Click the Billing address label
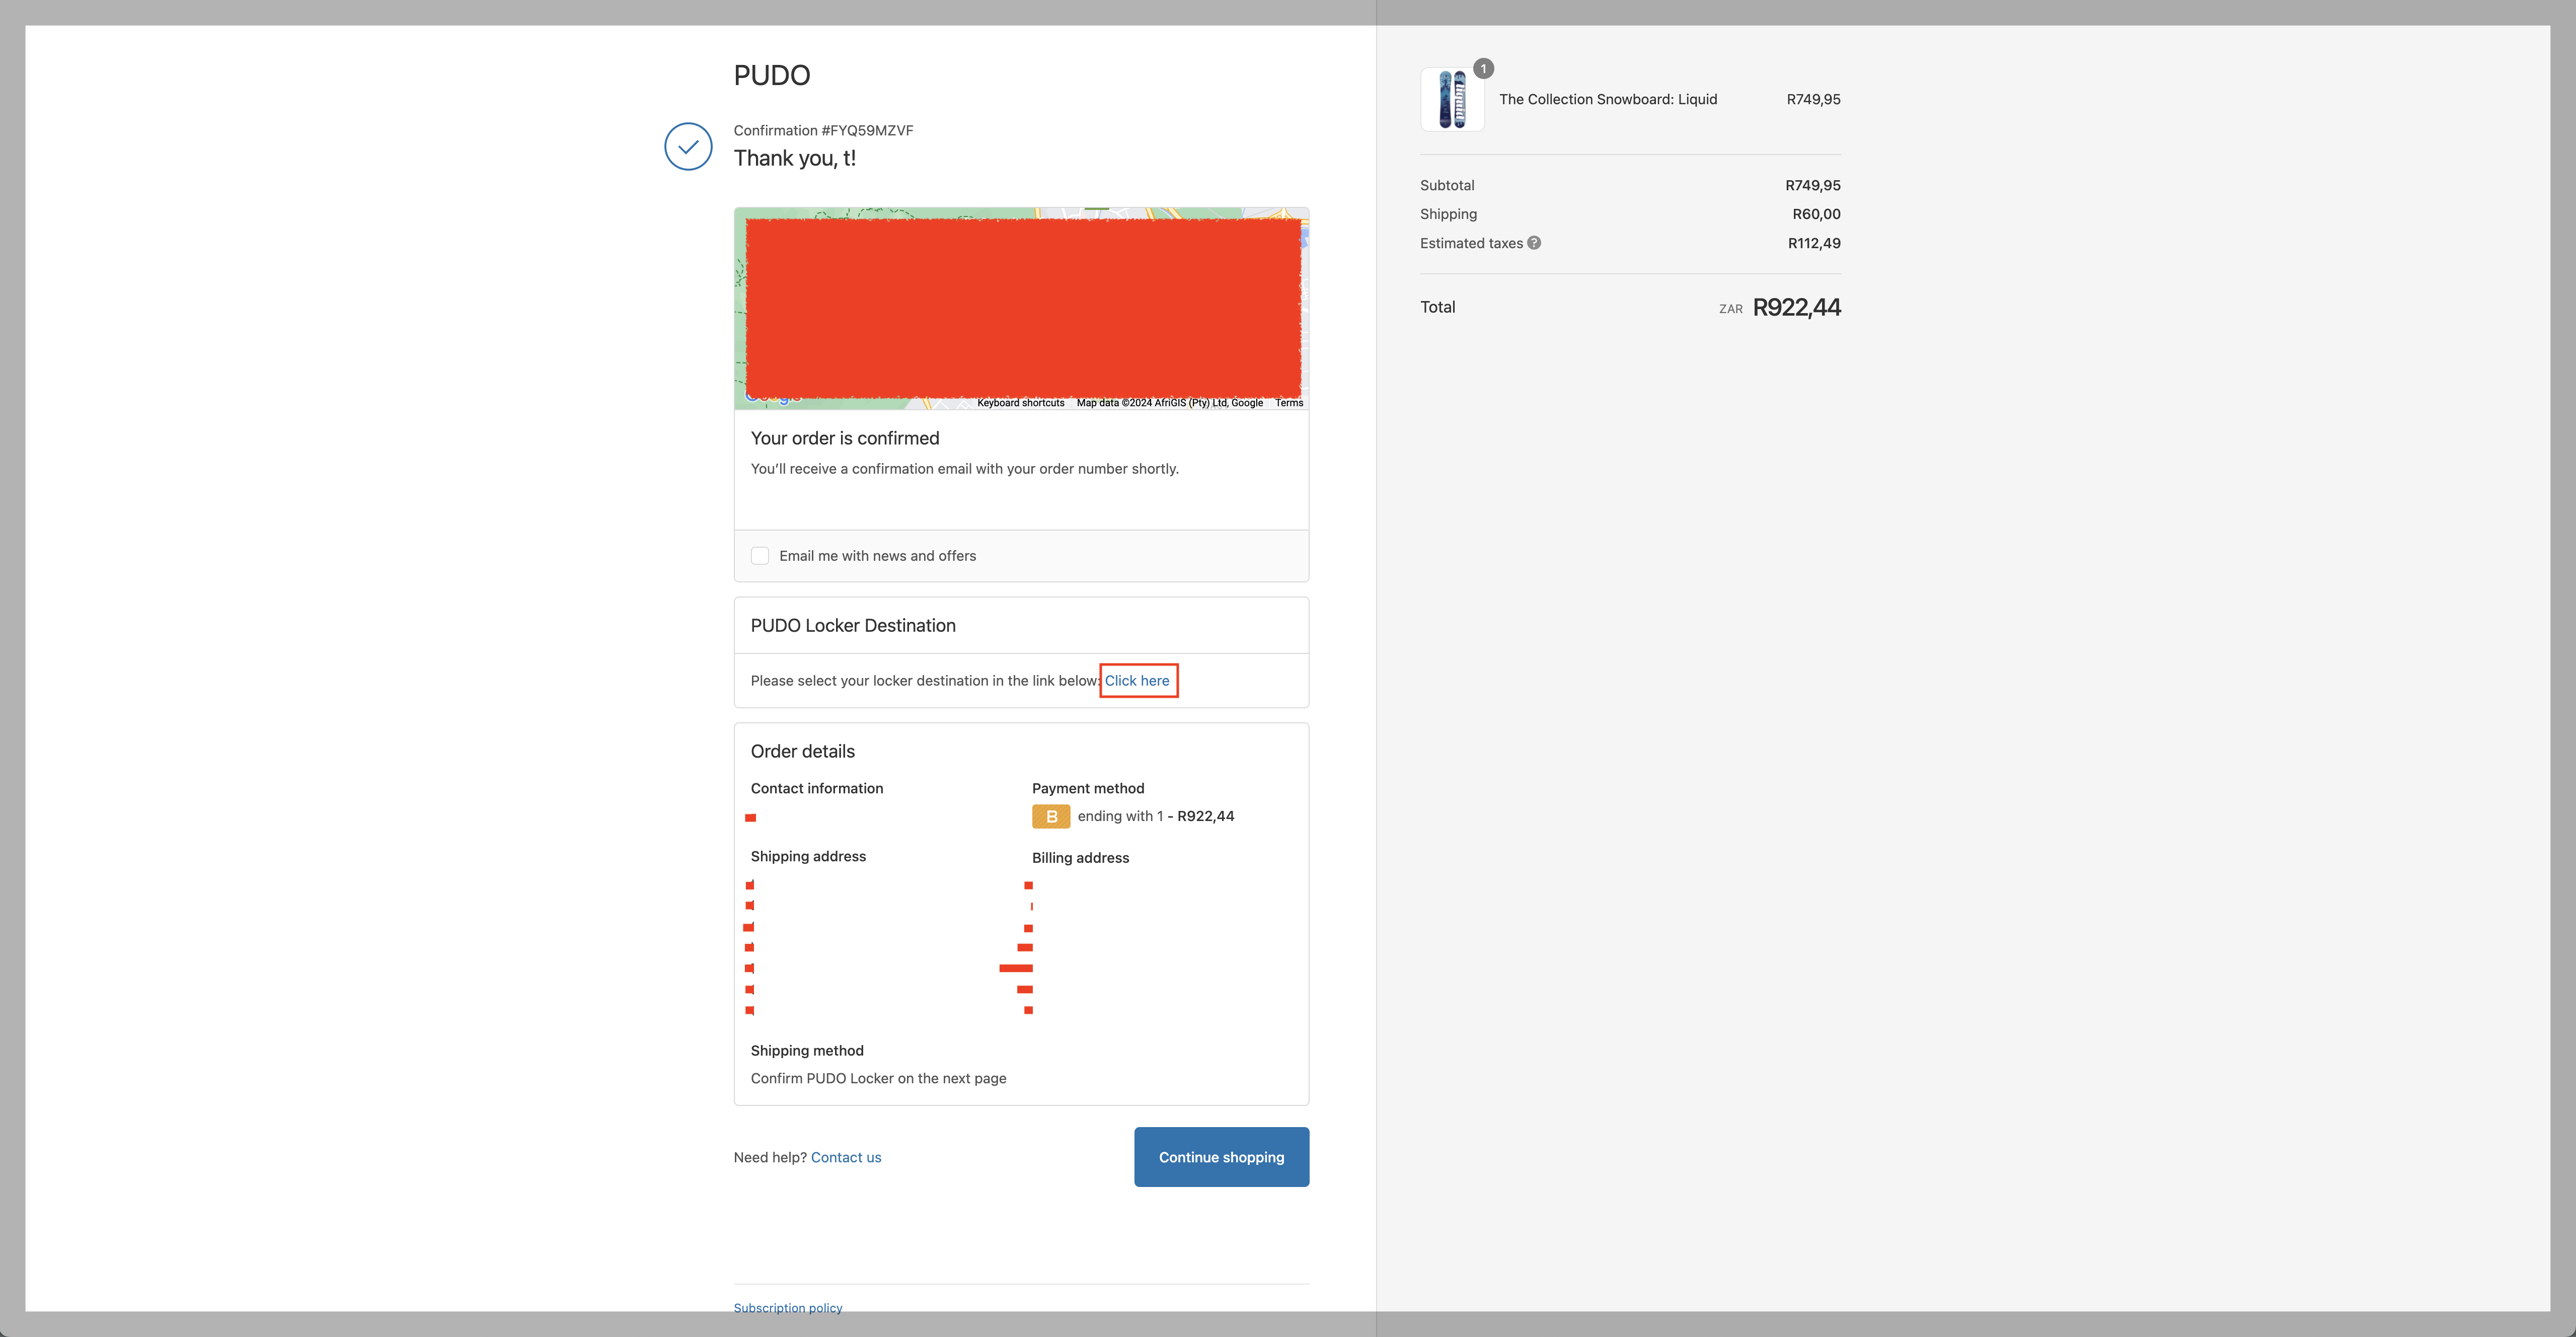2576x1337 pixels. pos(1080,858)
